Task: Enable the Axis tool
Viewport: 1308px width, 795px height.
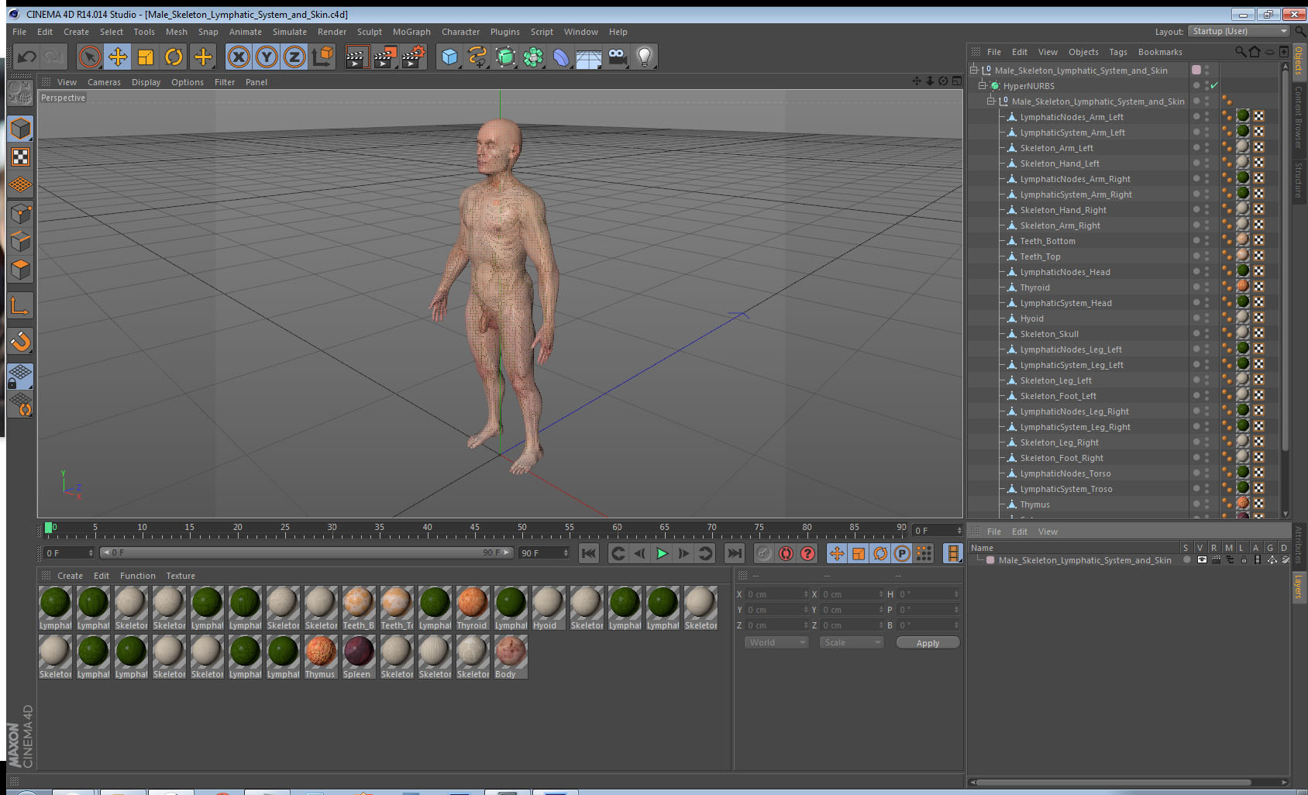Action: coord(20,306)
